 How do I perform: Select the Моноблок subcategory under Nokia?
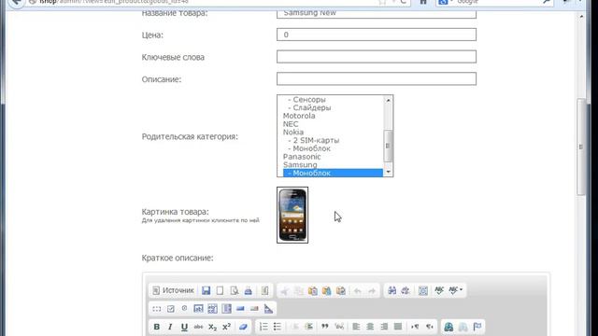click(309, 148)
